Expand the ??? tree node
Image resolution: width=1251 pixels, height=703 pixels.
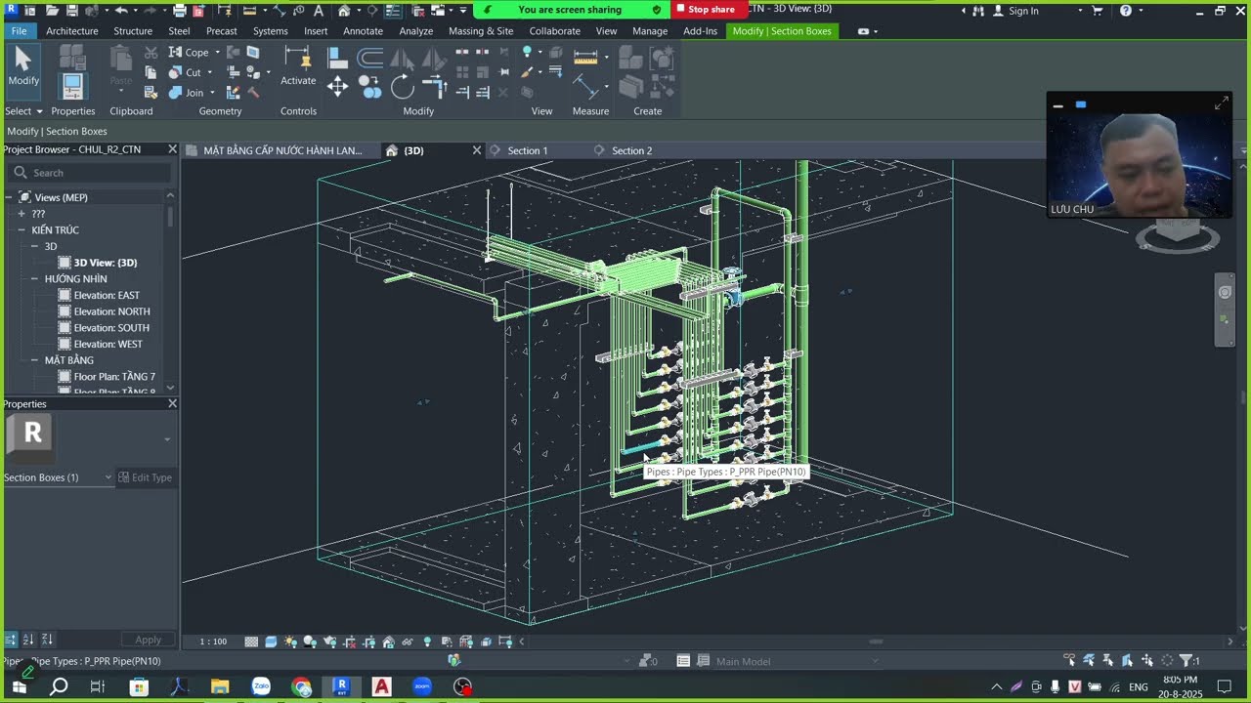pyautogui.click(x=22, y=214)
